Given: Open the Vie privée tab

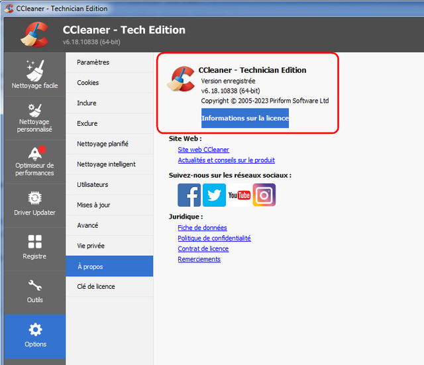Looking at the screenshot, I should pos(109,246).
